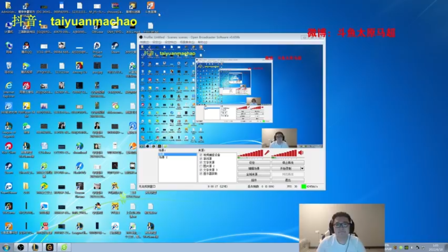Click the system tray clock
The image size is (448, 252).
point(436,248)
